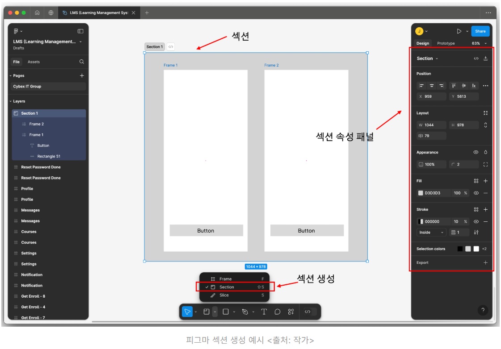Open the Section type dropdown in Design panel
The height and width of the screenshot is (349, 501).
click(427, 58)
